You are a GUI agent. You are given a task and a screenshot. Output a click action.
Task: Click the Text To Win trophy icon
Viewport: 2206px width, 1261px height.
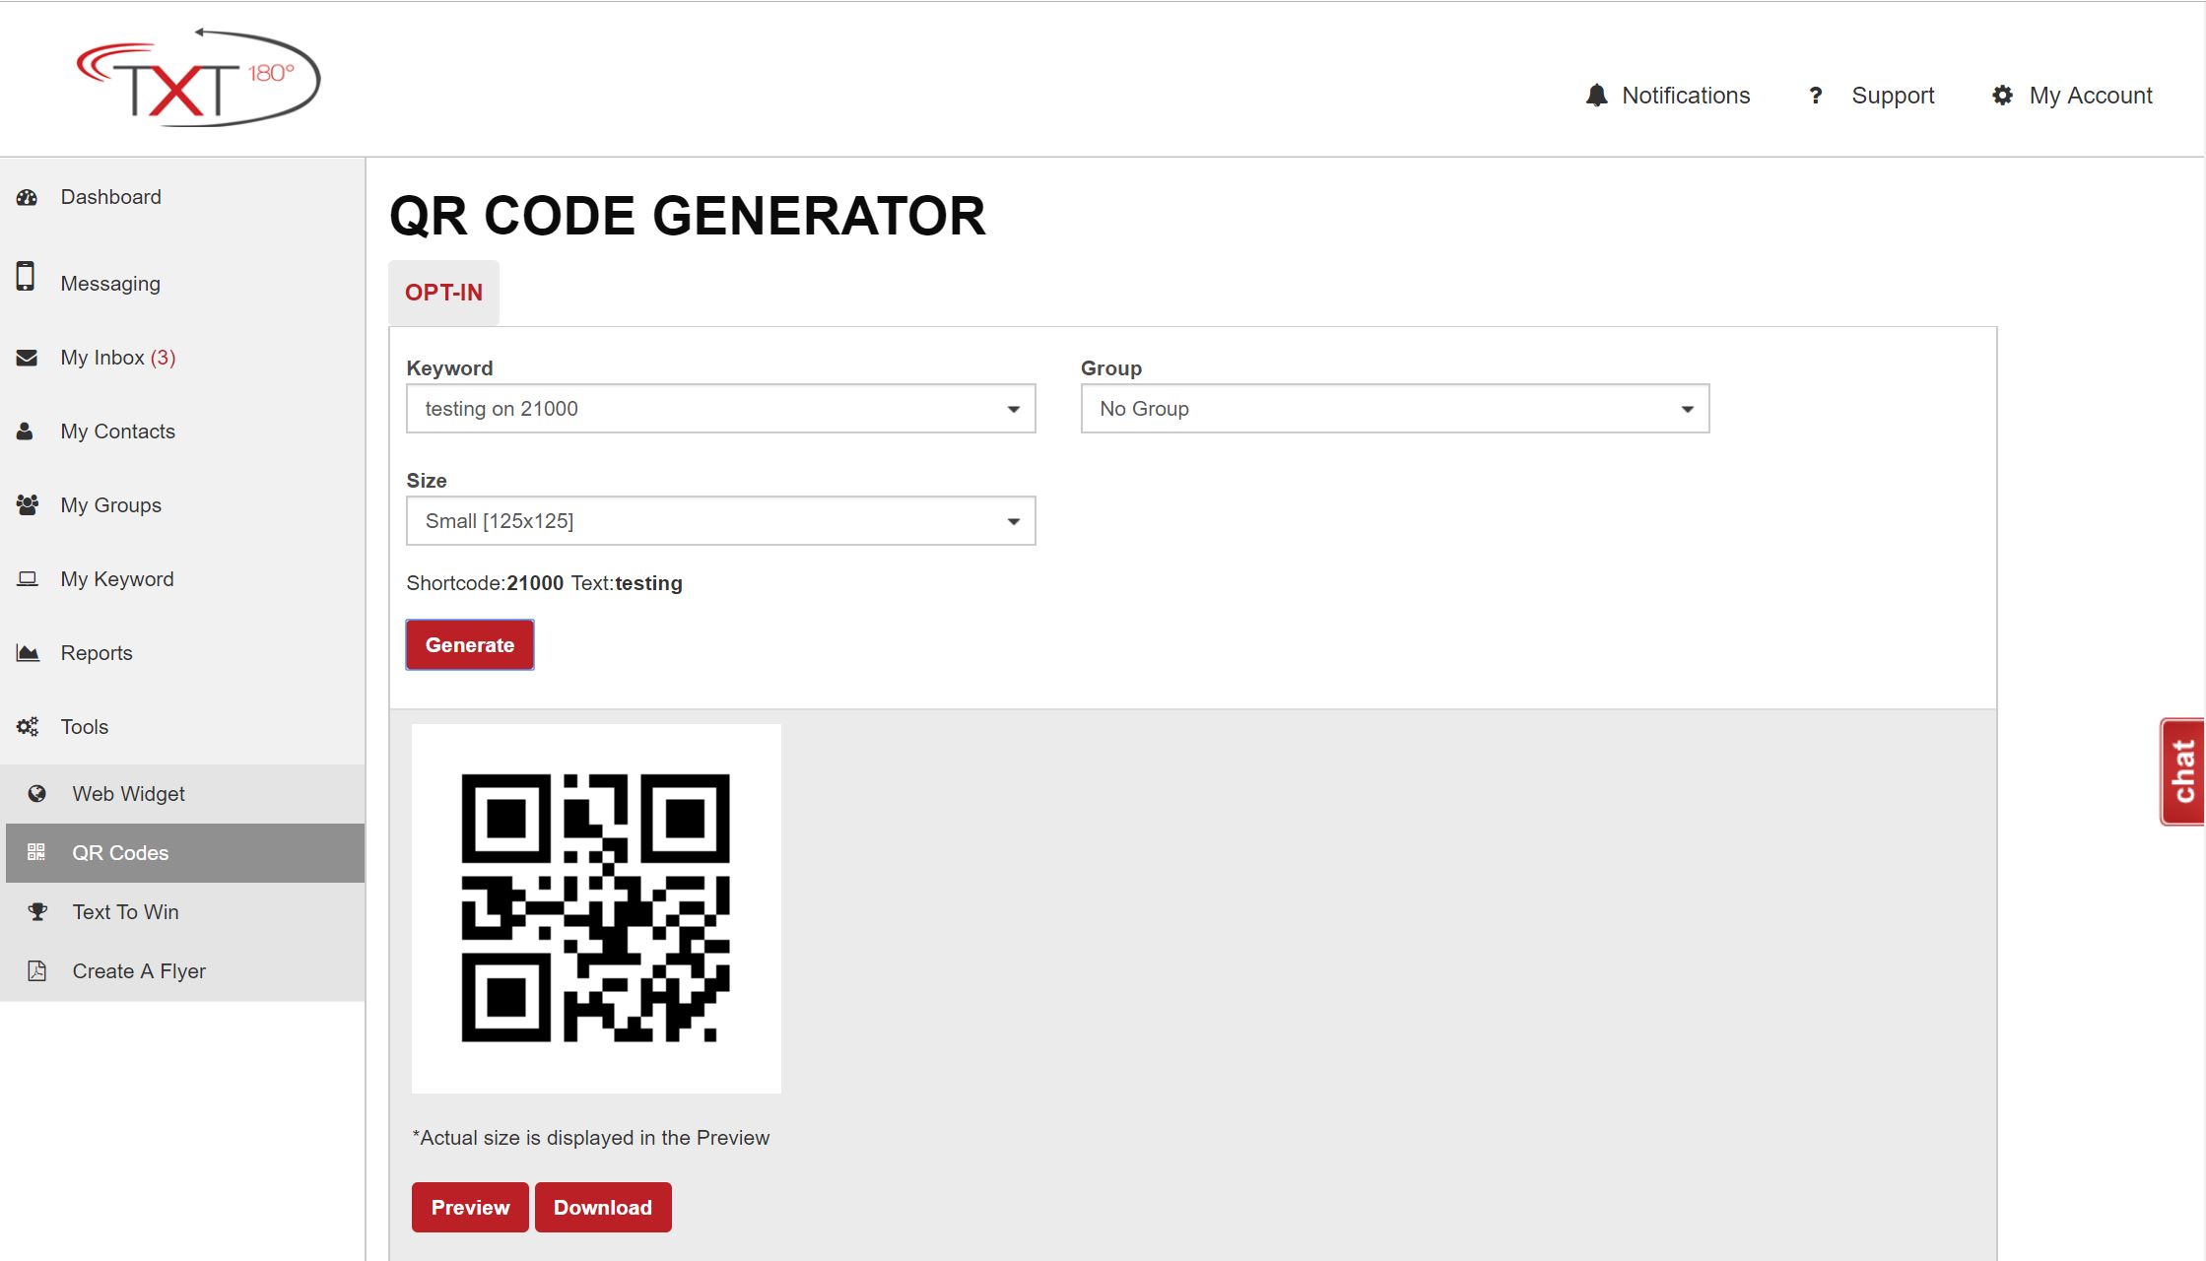pyautogui.click(x=37, y=912)
